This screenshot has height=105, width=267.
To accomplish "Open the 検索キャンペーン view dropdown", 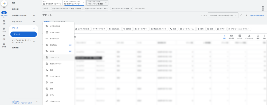I will tap(74, 3).
